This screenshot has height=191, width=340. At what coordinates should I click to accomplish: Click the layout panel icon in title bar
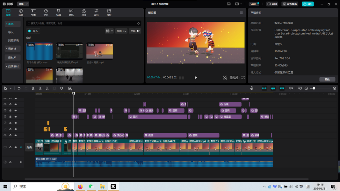pos(237,4)
